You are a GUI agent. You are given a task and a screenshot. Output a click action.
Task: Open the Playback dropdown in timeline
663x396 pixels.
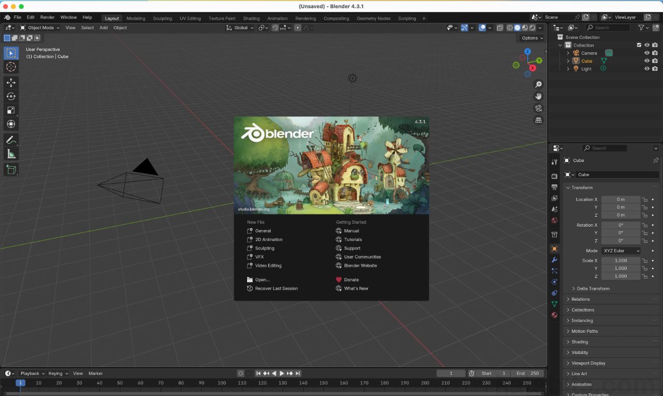32,373
